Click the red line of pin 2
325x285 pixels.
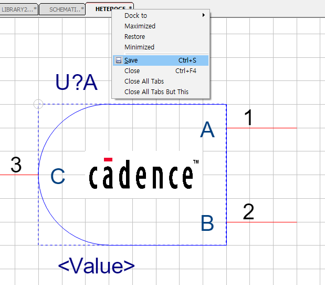tap(261, 222)
